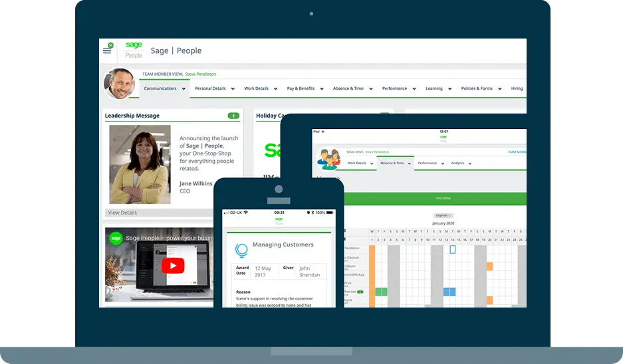The width and height of the screenshot is (623, 364).
Task: Click the green CALENDAR bar on tablet
Action: click(435, 199)
